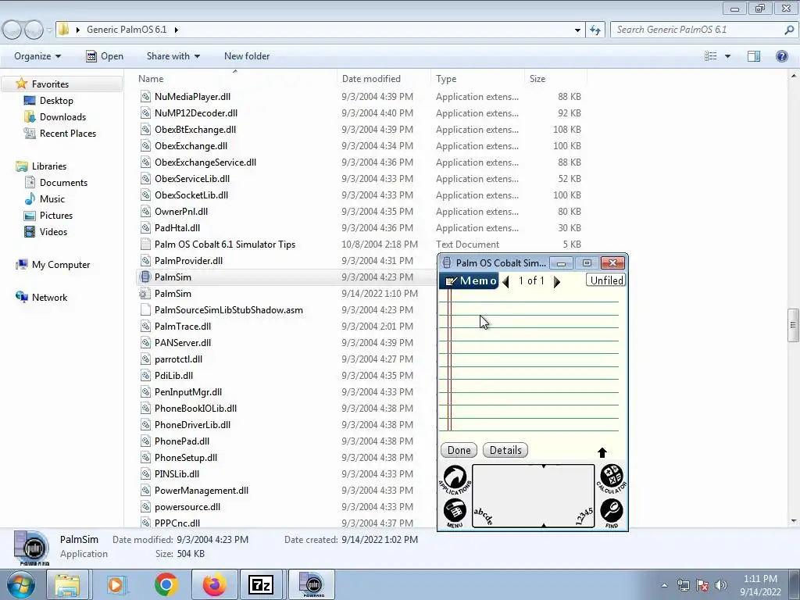Click the volume speaker tray icon
This screenshot has width=800, height=600.
coord(721,585)
